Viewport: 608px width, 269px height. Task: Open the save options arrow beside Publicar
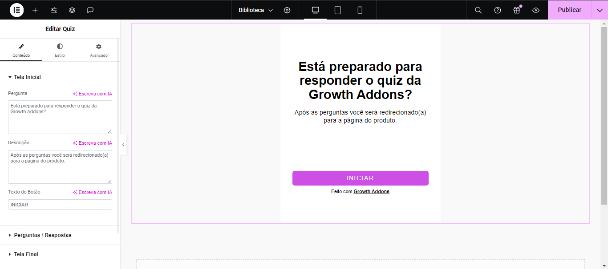pos(600,10)
